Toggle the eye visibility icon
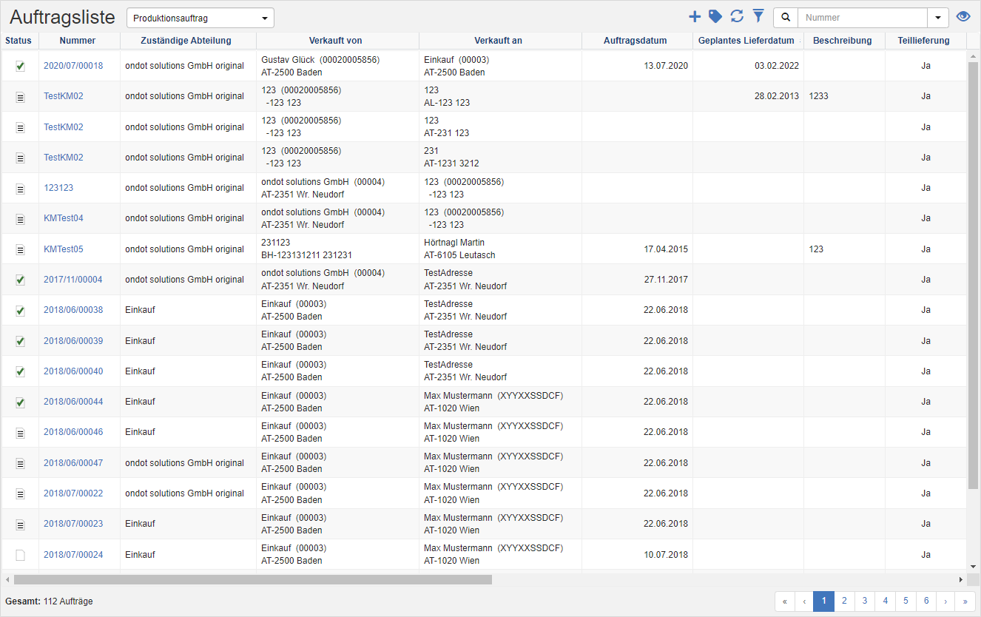This screenshot has width=981, height=617. [963, 17]
